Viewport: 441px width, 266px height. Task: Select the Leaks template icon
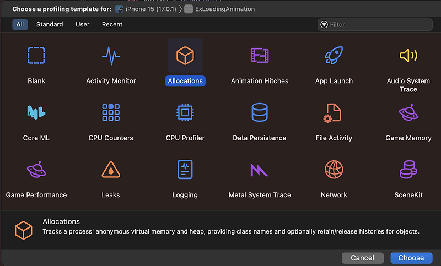pos(111,171)
